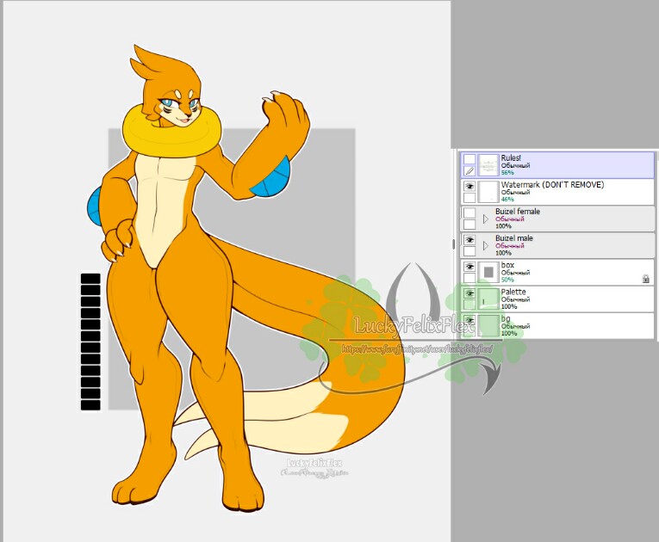Show the hidden Rules! layer
The image size is (659, 542).
(x=469, y=159)
